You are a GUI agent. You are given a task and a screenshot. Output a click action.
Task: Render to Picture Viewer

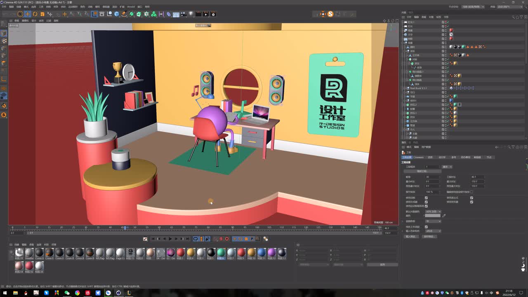[206, 14]
